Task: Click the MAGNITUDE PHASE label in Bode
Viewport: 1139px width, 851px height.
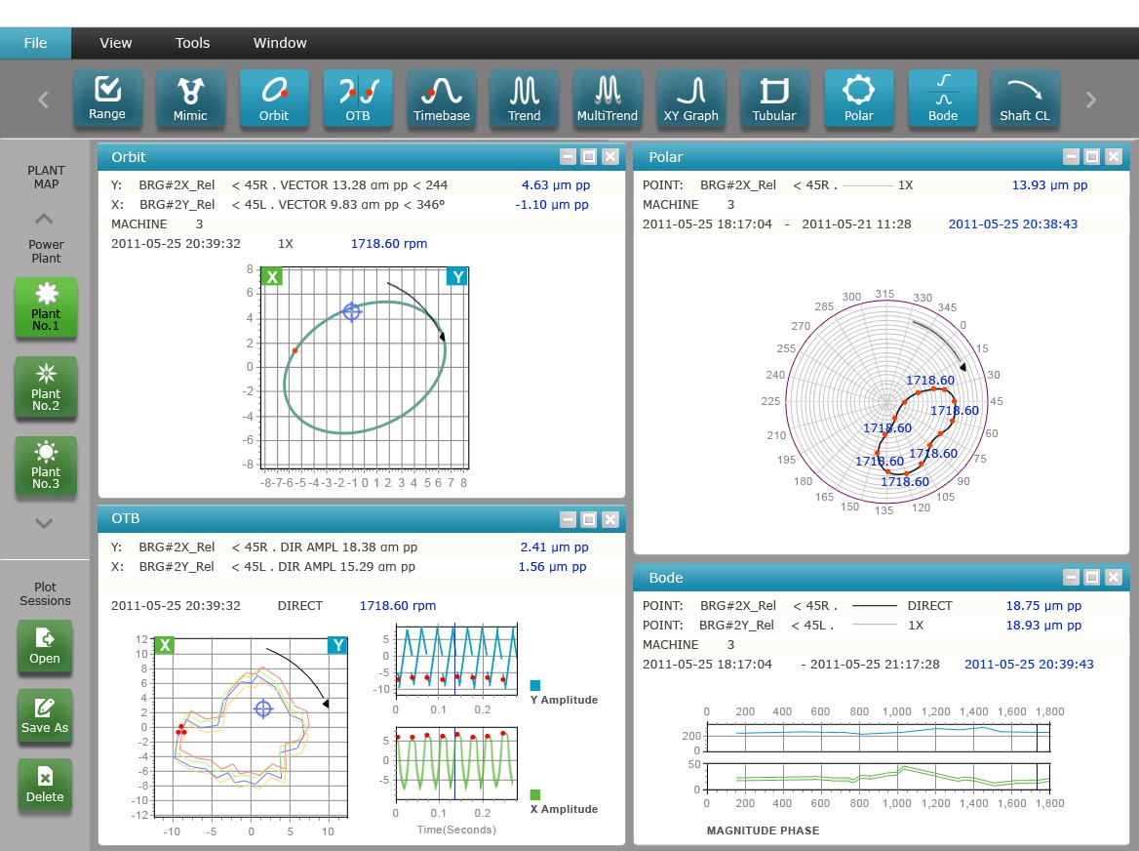Action: [x=763, y=830]
